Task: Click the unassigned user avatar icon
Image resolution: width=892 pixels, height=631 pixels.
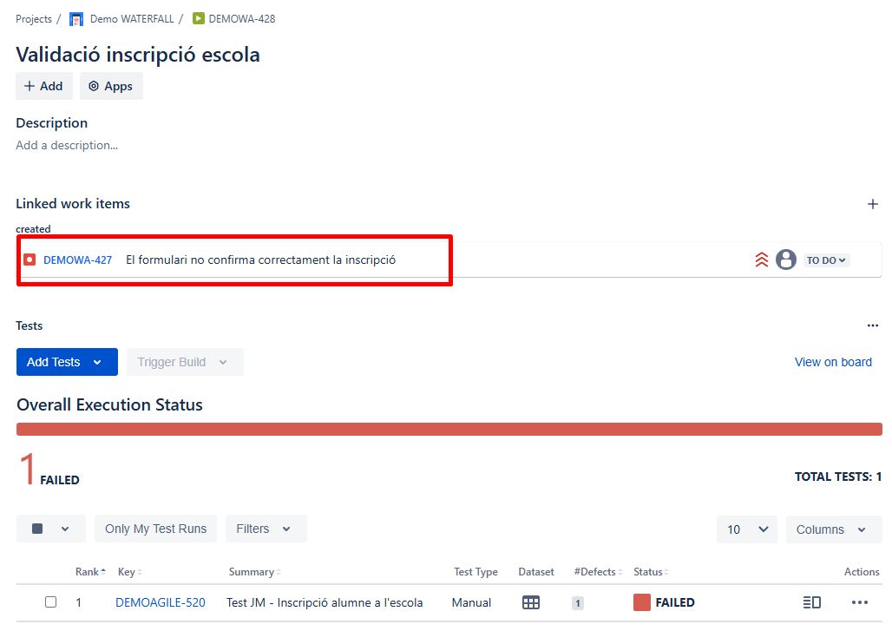Action: click(x=786, y=260)
